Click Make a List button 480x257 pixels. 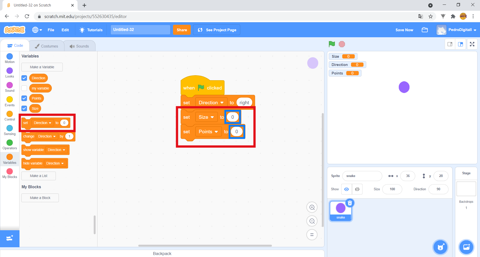pos(39,176)
